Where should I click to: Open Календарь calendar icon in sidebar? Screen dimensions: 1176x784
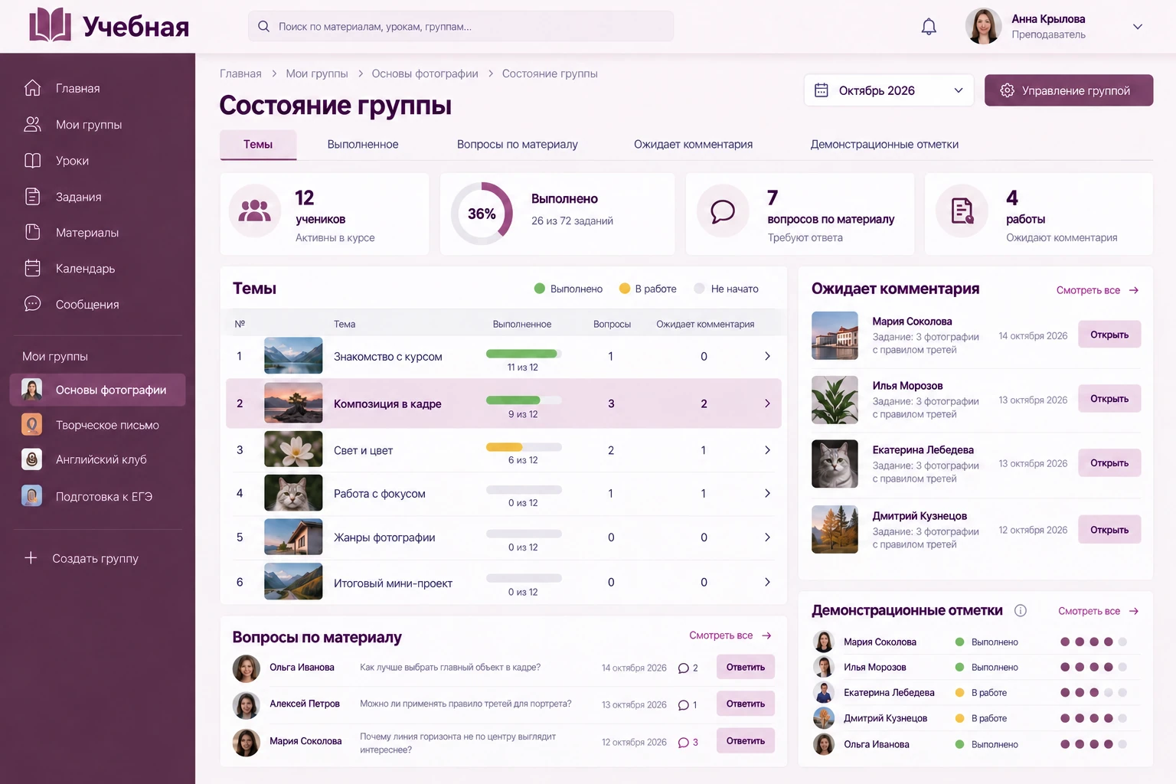(x=32, y=268)
